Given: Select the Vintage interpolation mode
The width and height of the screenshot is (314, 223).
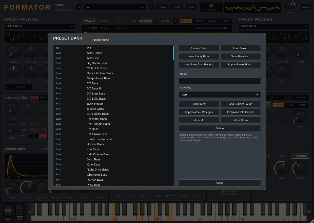Looking at the screenshot, I should (212, 21).
